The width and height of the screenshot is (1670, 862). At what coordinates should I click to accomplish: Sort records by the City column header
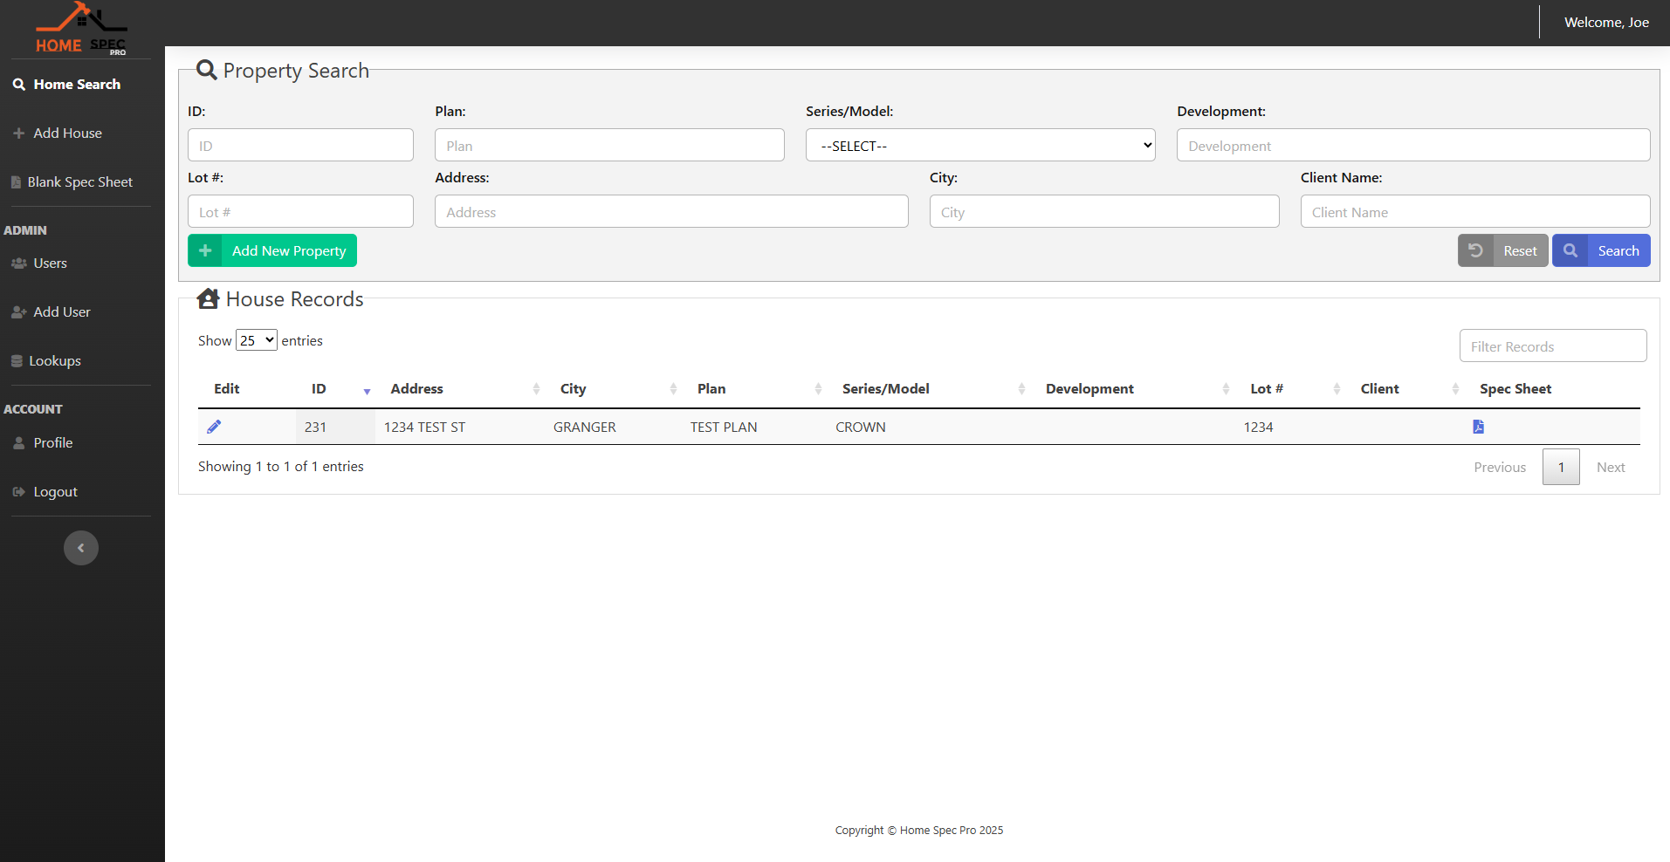[x=573, y=389]
